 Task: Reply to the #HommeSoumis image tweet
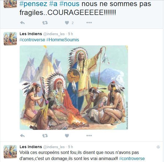tap(22, 136)
